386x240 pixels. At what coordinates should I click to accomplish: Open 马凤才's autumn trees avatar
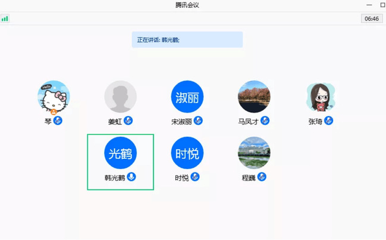coord(254,97)
